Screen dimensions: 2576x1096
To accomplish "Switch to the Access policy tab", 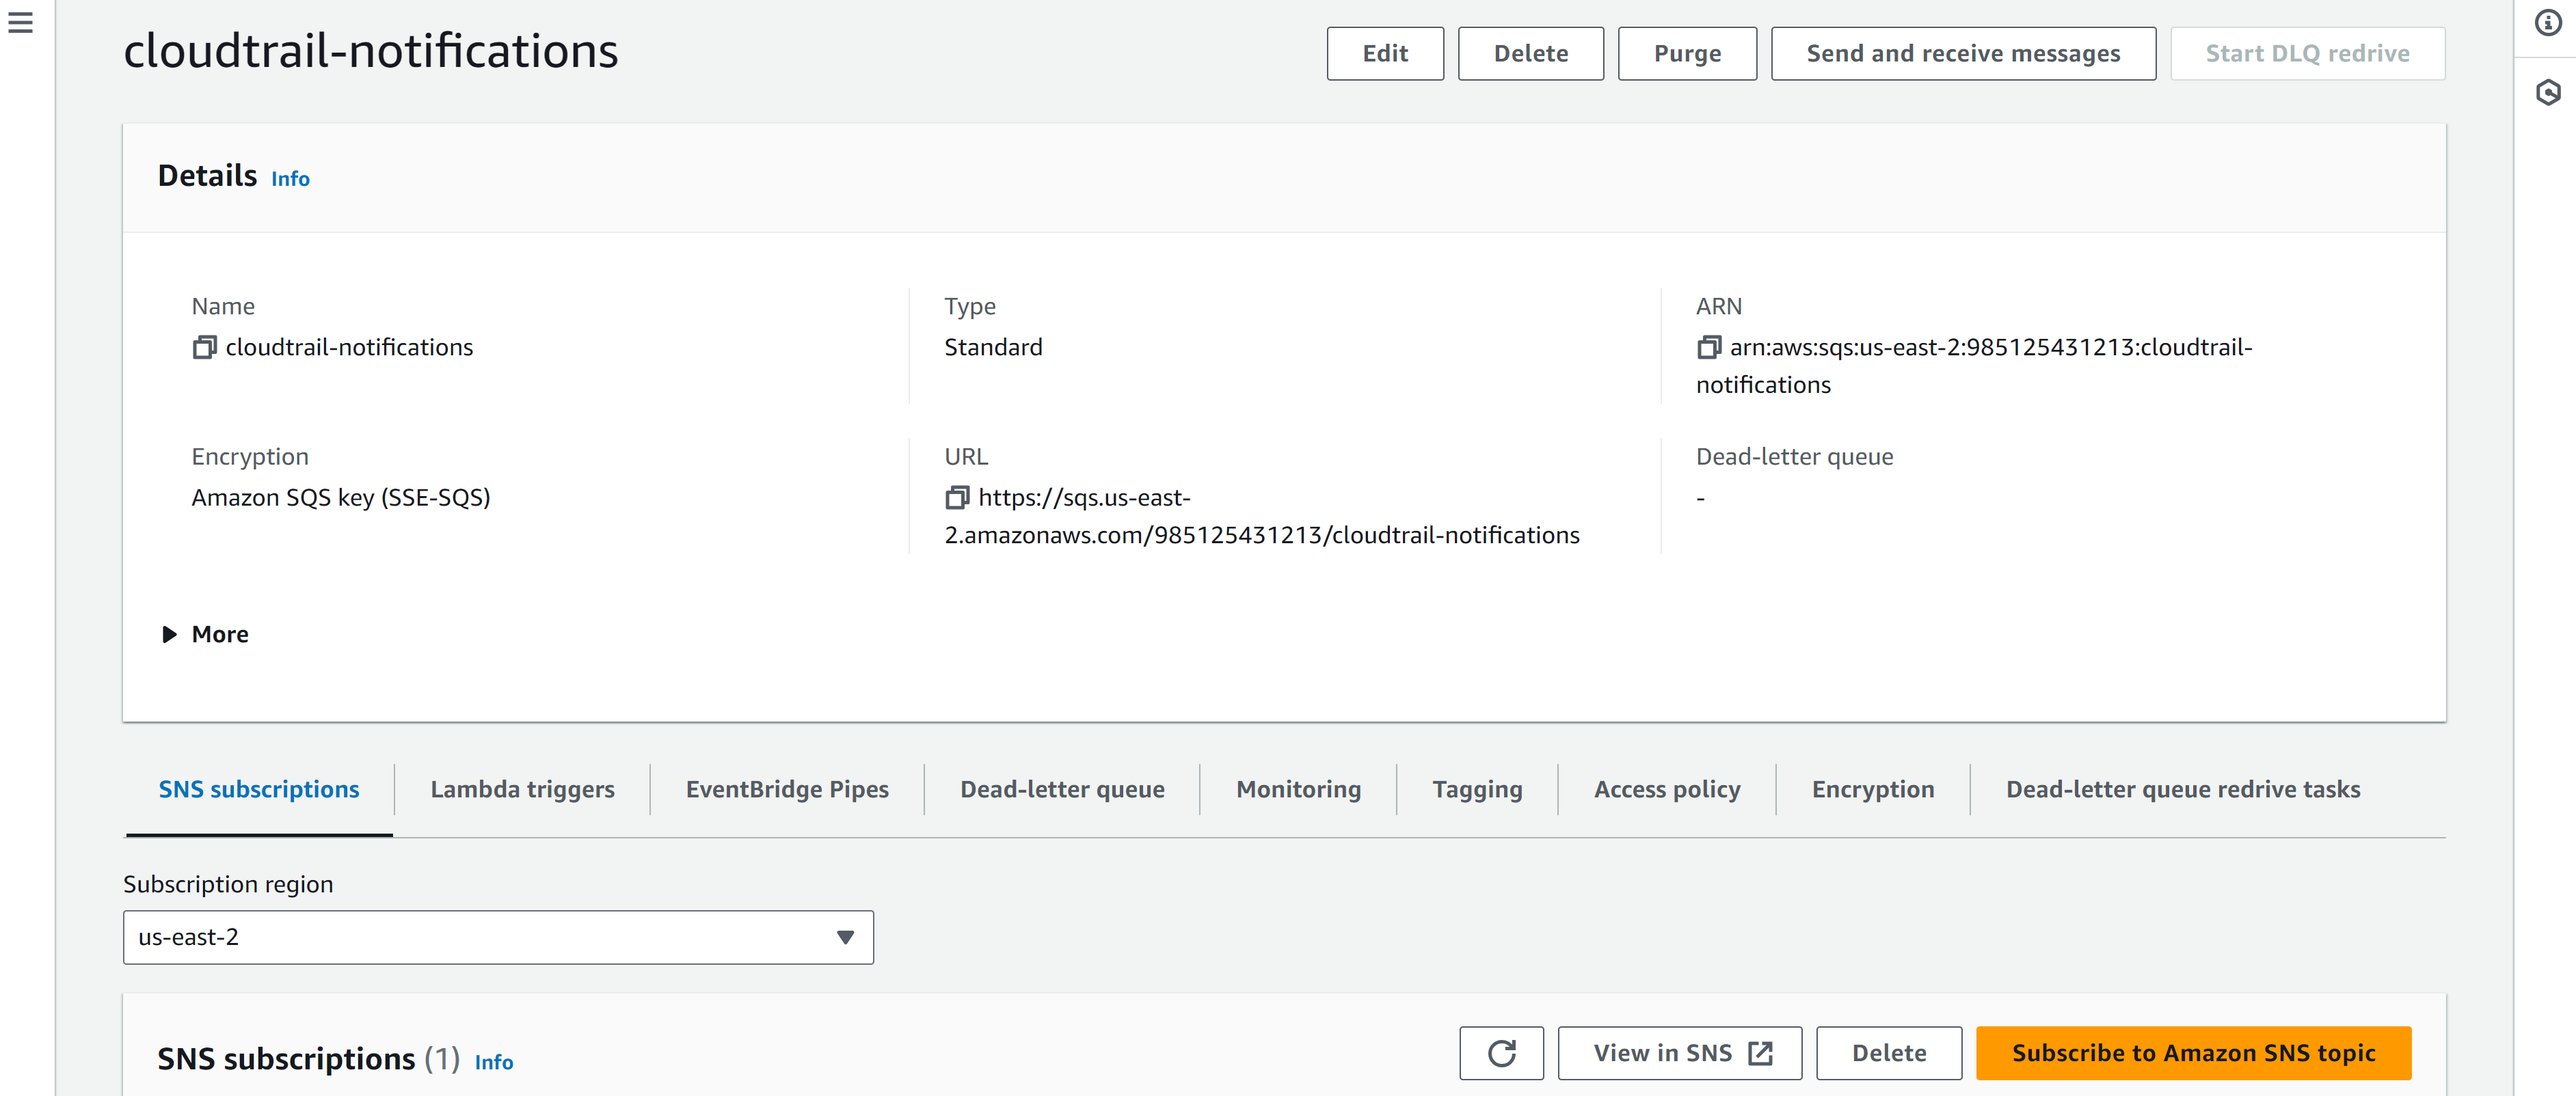I will tap(1666, 789).
